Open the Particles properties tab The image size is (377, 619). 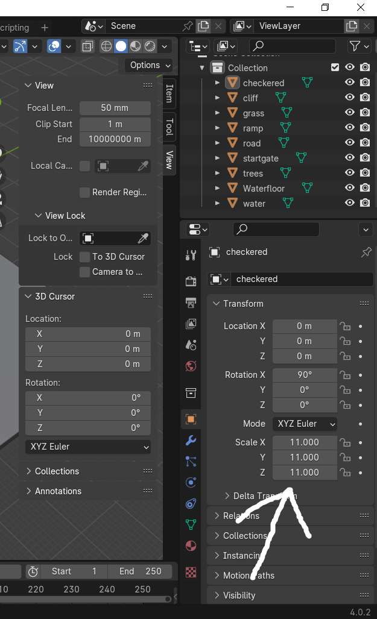pos(191,461)
